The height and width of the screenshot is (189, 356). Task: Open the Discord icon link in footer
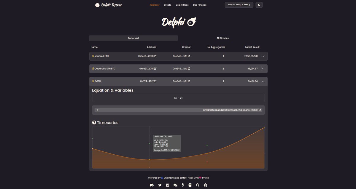point(152,185)
